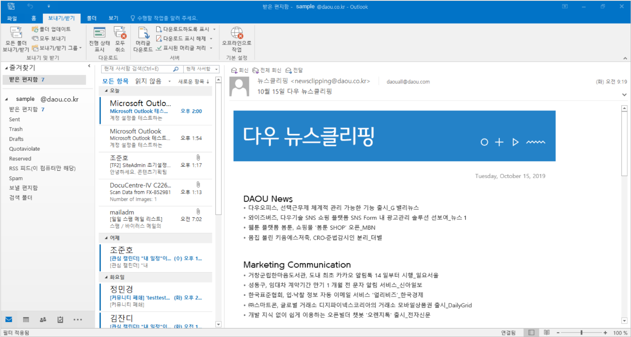Switch to the 보기 ribbon tab
631x337 pixels.
[x=113, y=18]
